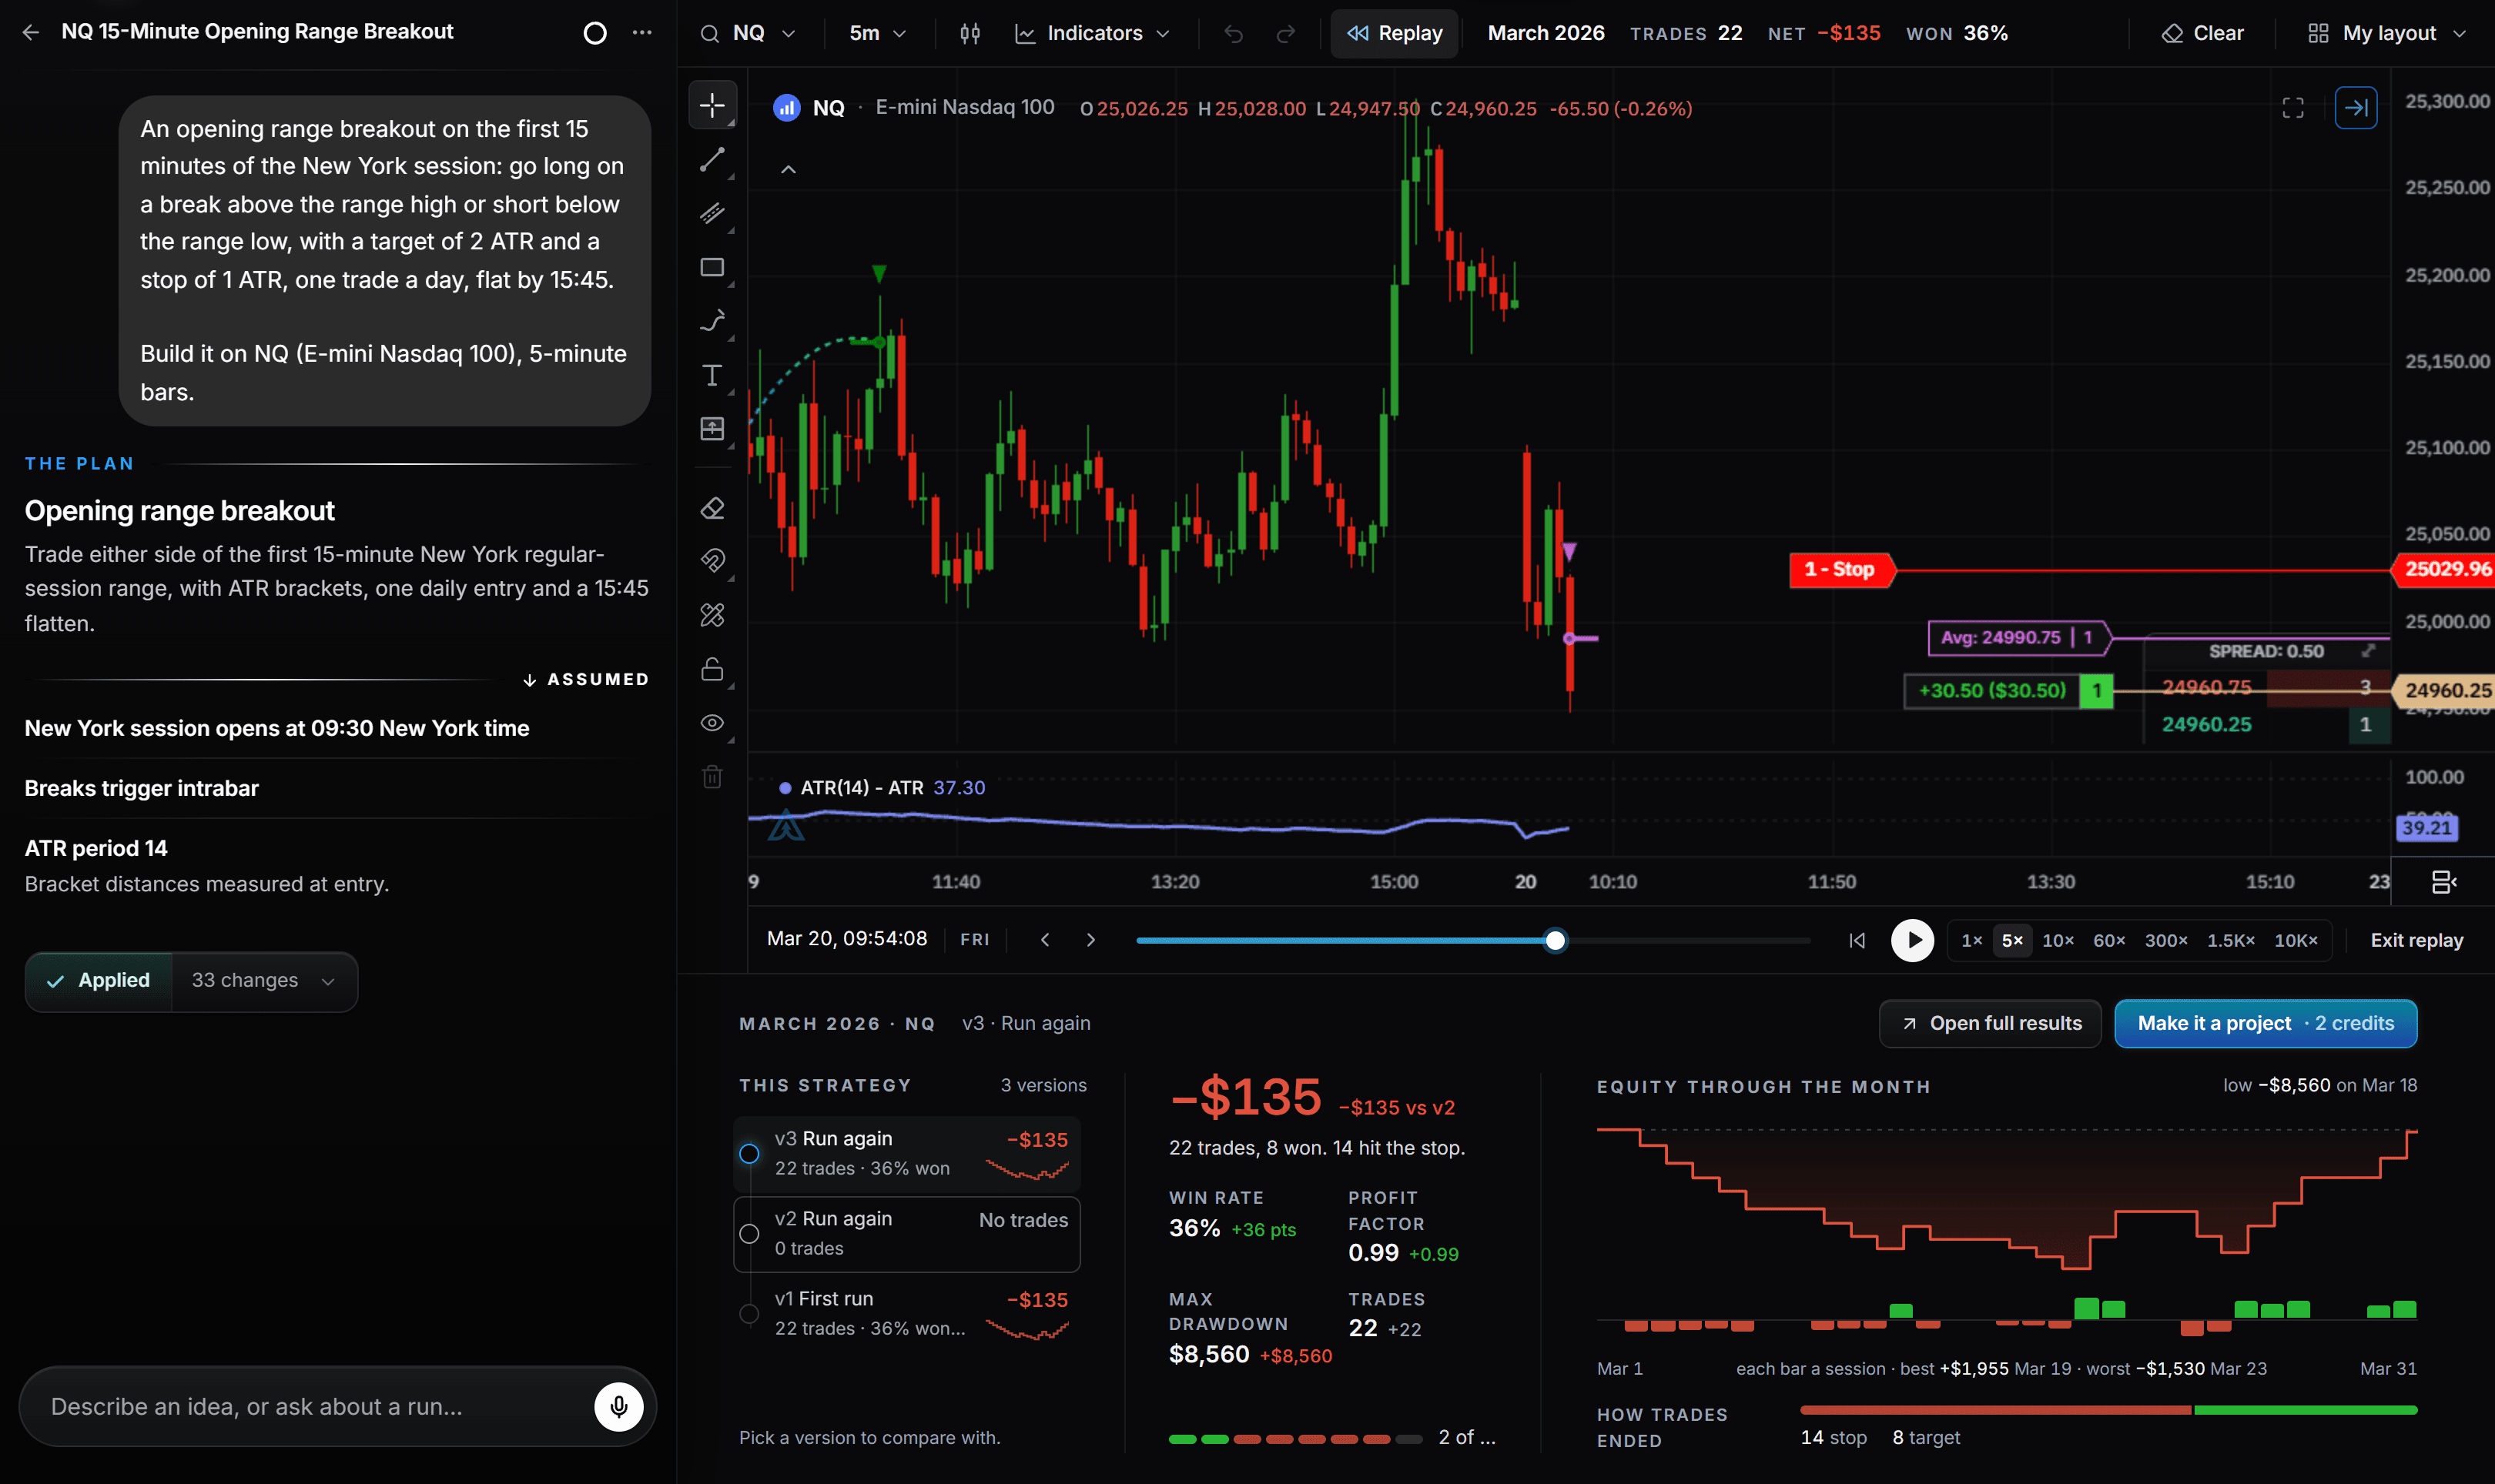Click the undo arrow
The image size is (2495, 1484).
[x=1234, y=33]
